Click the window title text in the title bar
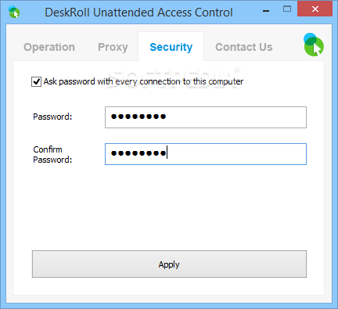 [138, 13]
